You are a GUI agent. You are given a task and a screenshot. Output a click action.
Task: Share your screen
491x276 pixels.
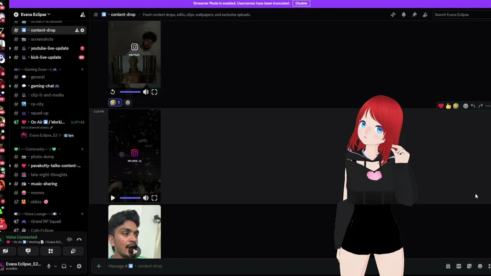28,251
